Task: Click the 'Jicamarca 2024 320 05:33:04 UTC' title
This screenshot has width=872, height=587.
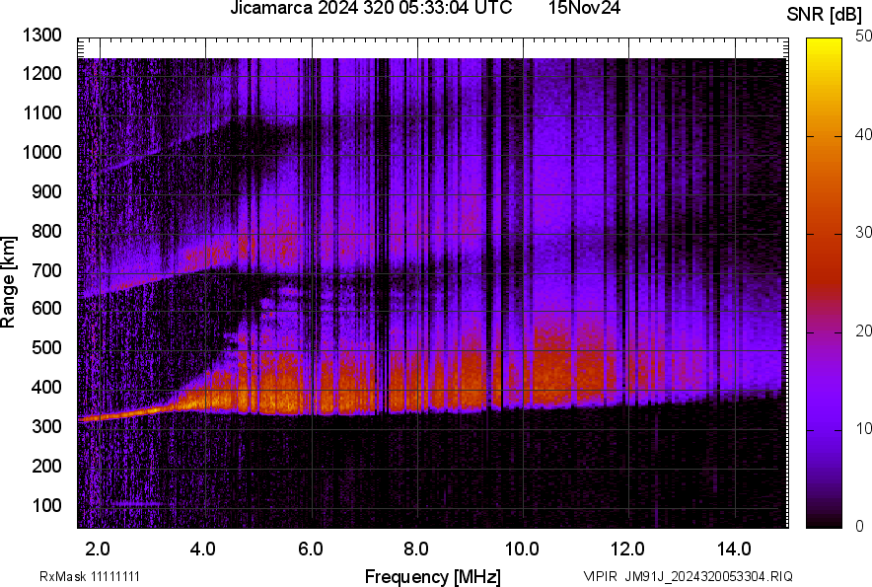Action: pyautogui.click(x=371, y=9)
